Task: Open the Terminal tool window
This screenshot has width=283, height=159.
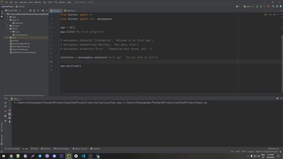Action: (x=95, y=149)
